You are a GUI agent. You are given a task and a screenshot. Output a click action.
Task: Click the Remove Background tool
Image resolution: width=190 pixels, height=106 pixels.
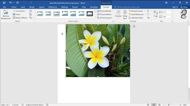click(6, 15)
